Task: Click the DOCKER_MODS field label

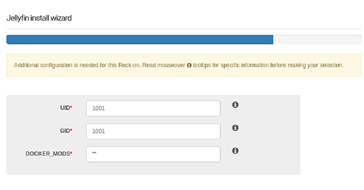Action: (x=48, y=154)
